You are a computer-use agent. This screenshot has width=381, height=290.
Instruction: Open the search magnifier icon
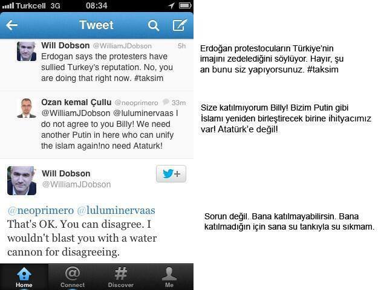(x=154, y=25)
